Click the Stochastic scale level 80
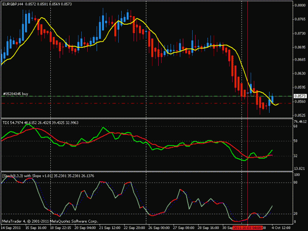This screenshot has width=308, height=231. tap(296, 183)
